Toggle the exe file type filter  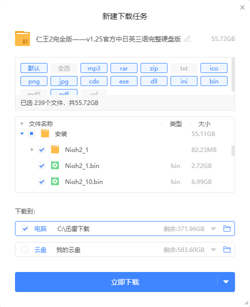coord(124,81)
